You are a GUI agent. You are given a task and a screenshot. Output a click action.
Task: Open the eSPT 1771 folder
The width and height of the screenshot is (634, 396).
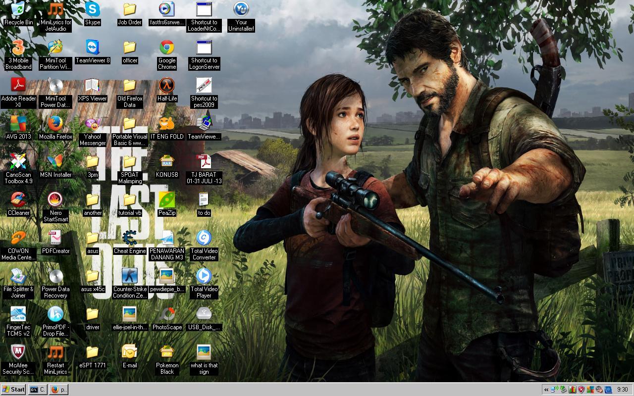click(93, 352)
